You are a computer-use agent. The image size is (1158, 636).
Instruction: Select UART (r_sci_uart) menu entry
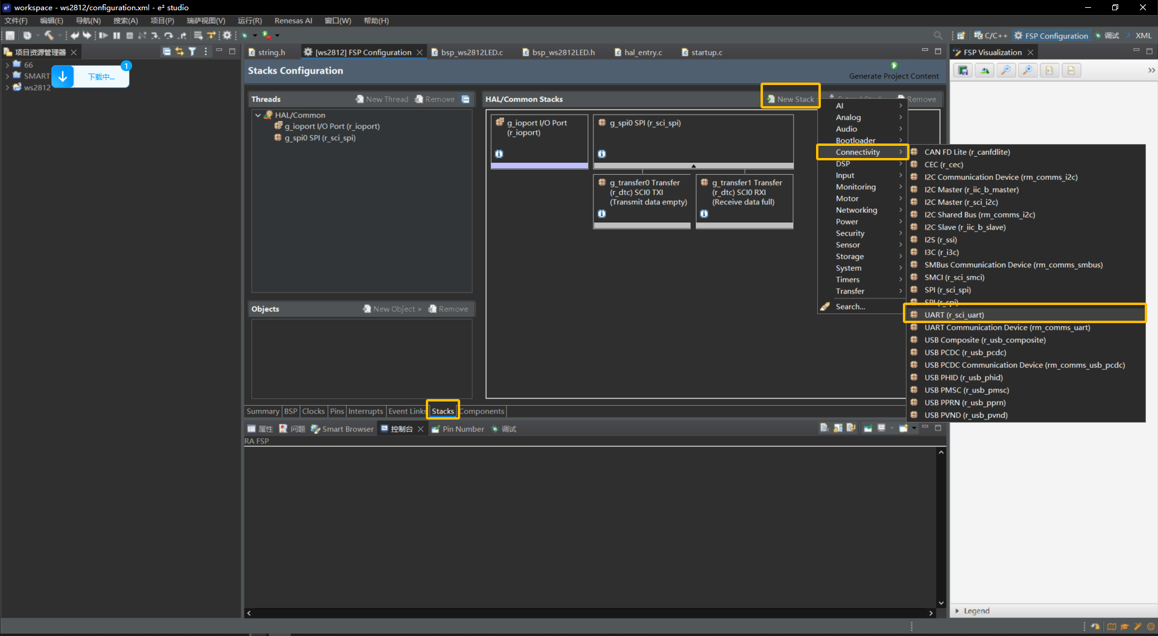pos(1025,315)
